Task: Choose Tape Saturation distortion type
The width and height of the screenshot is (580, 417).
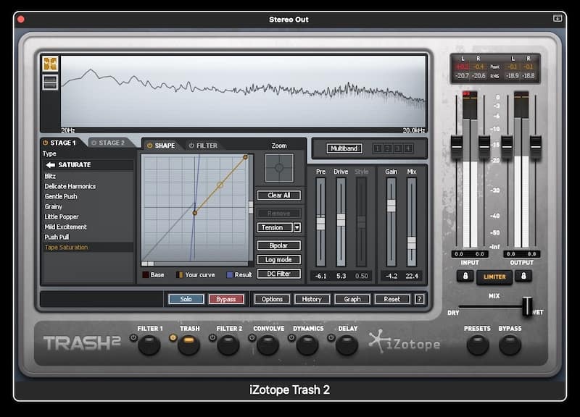Action: click(88, 247)
